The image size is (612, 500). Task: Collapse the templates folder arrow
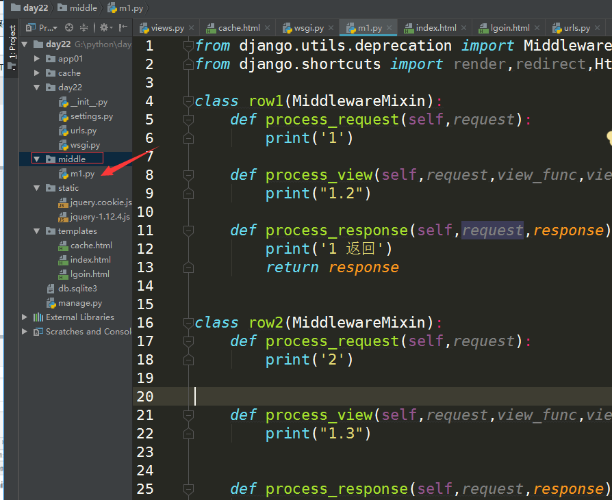coord(37,231)
